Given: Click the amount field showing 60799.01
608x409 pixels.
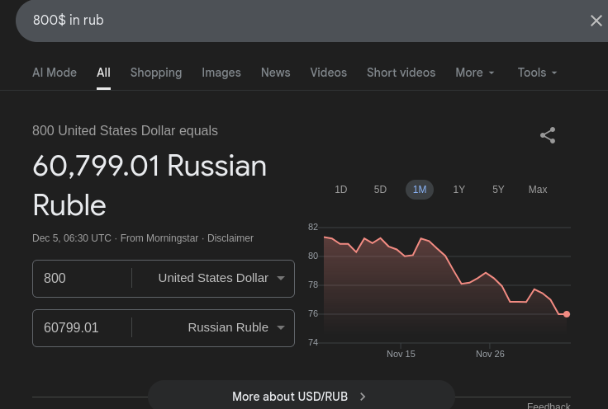Looking at the screenshot, I should click(x=83, y=328).
